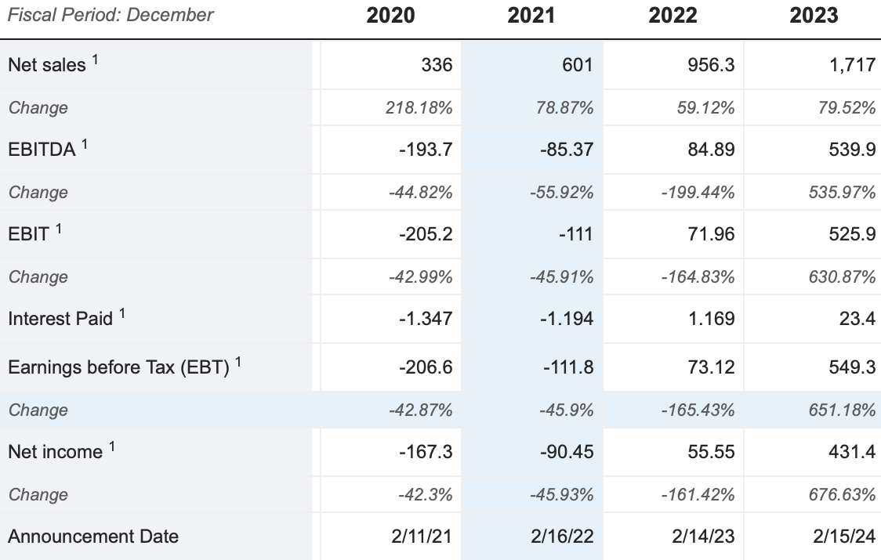This screenshot has width=881, height=560.
Task: Click the 2020 net income value -167.3
Action: coord(426,452)
